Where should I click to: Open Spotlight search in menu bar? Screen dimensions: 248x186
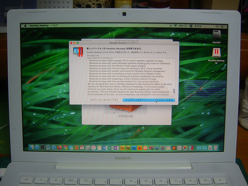217,26
